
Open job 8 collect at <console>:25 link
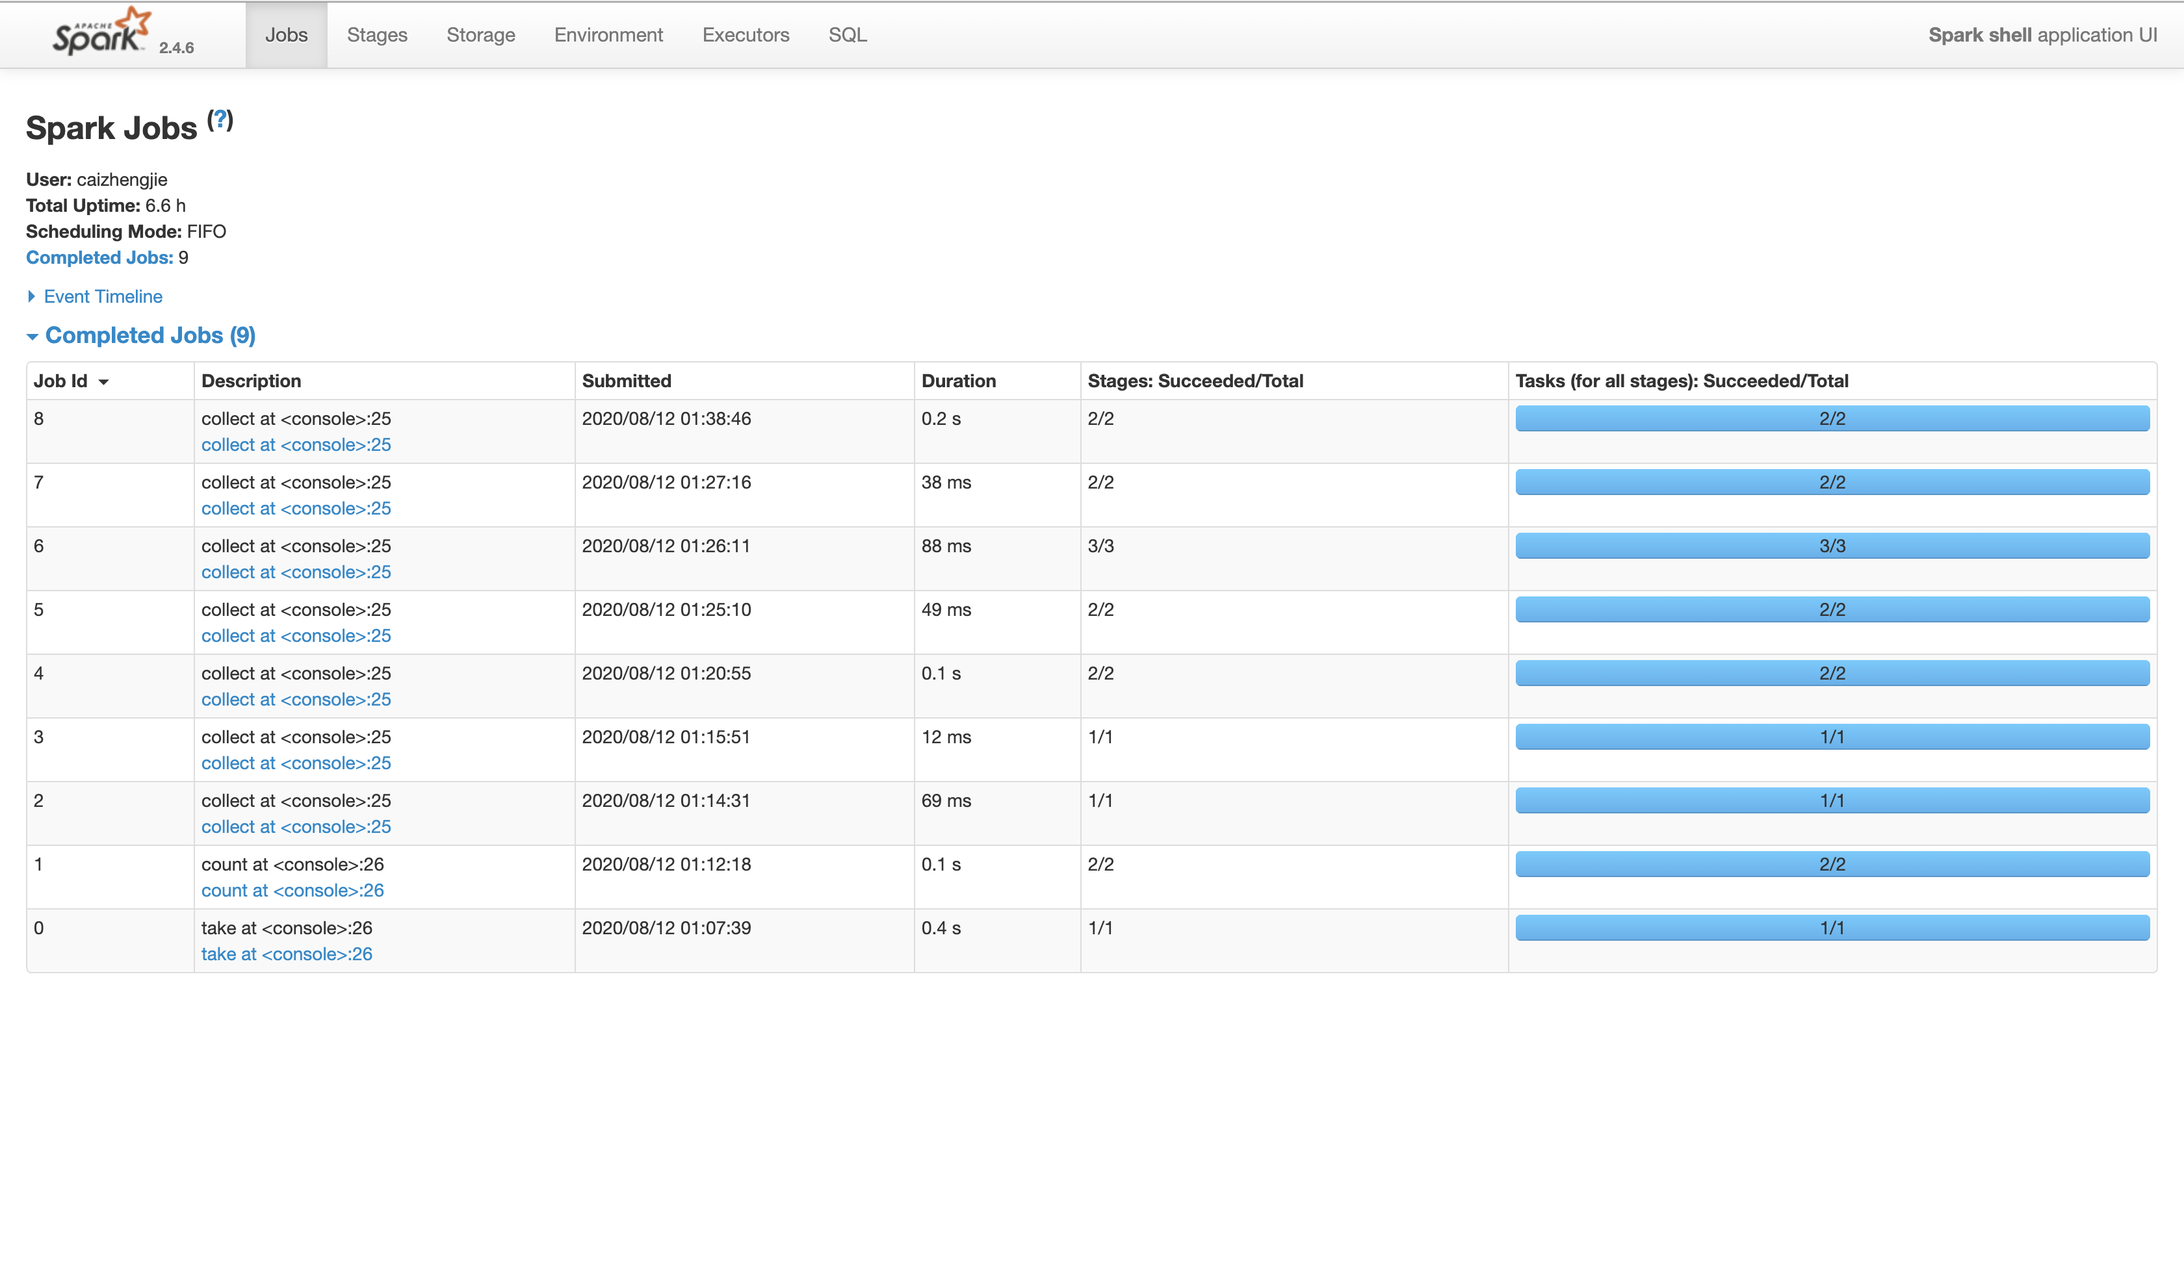click(x=296, y=444)
